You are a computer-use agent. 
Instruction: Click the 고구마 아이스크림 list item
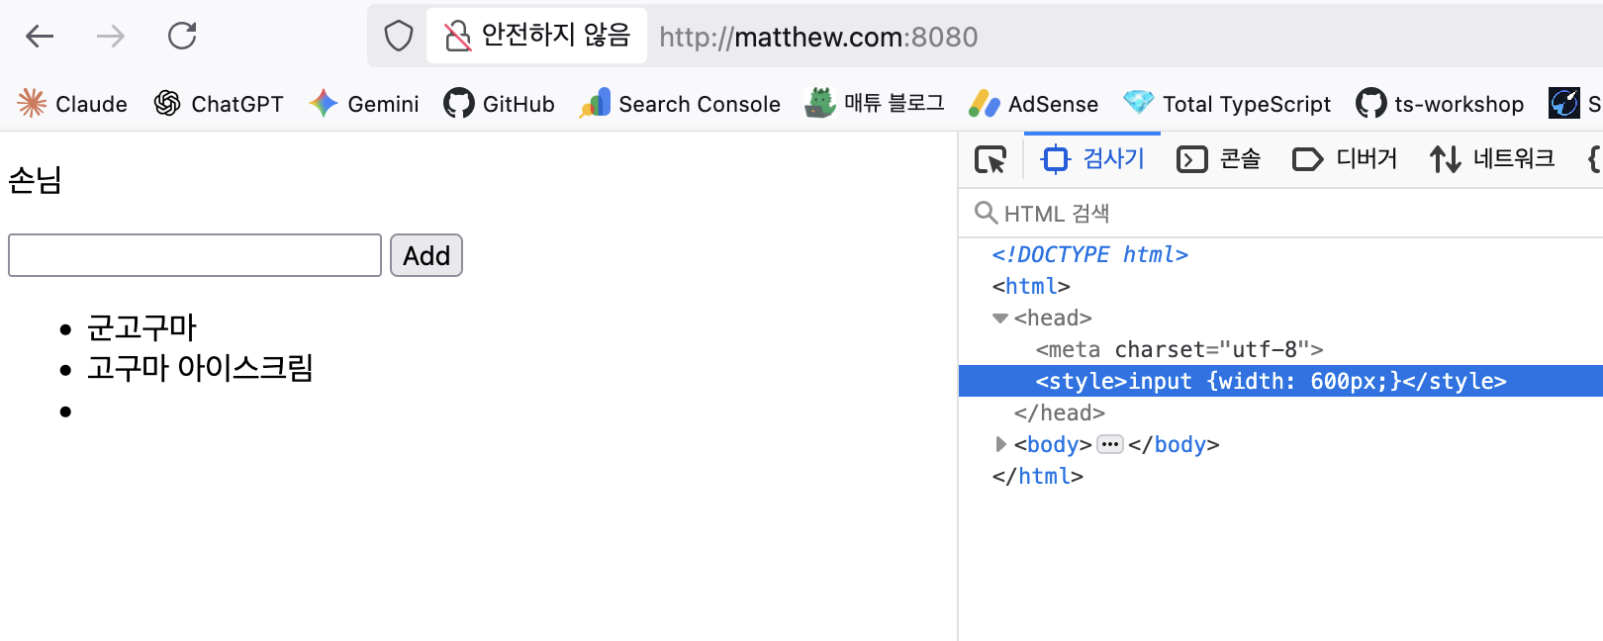coord(201,368)
